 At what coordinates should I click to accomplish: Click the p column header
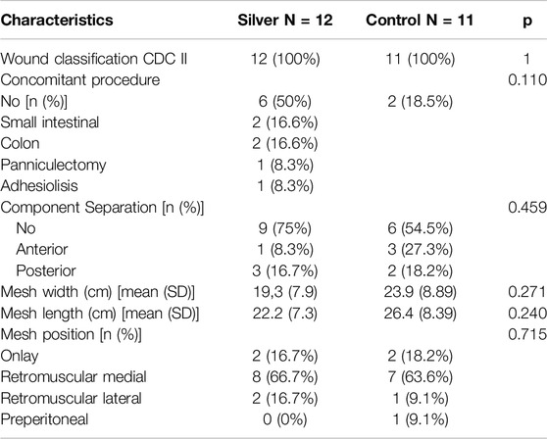point(527,22)
